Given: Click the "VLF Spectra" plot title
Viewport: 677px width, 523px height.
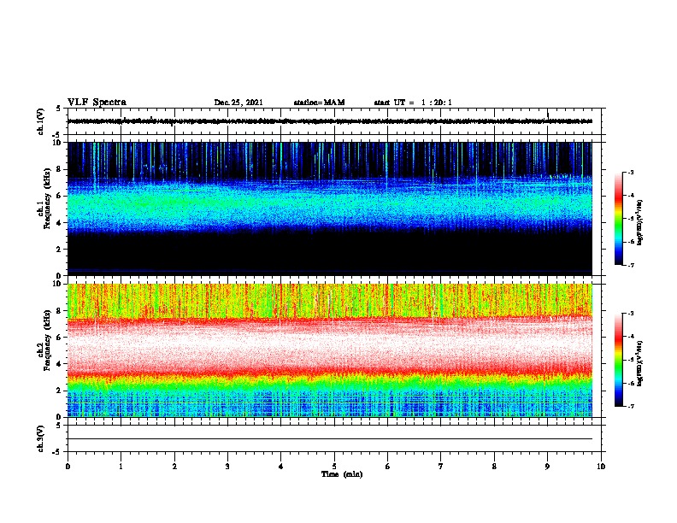Looking at the screenshot, I should coord(97,103).
